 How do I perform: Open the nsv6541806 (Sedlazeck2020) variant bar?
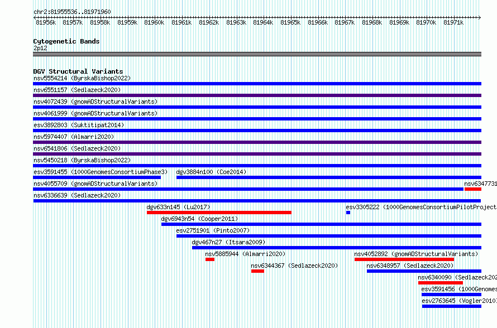257,154
